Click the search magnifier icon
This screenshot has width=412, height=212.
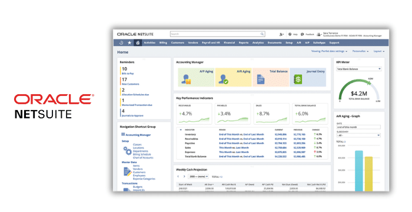262,34
